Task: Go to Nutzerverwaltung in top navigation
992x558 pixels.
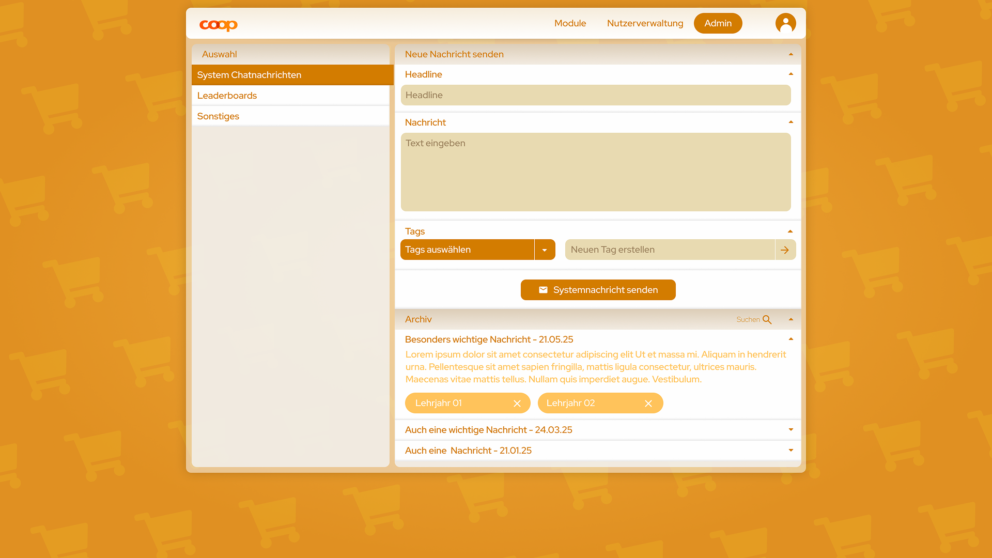Action: coord(645,23)
